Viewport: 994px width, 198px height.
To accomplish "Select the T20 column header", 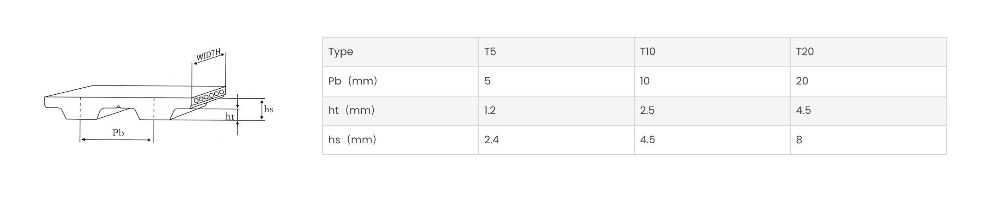I will coord(868,52).
